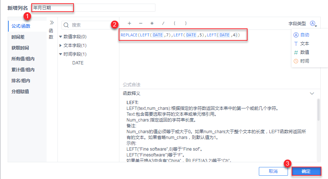Switch to 排名/组内 tab
The height and width of the screenshot is (179, 328).
(x=27, y=80)
